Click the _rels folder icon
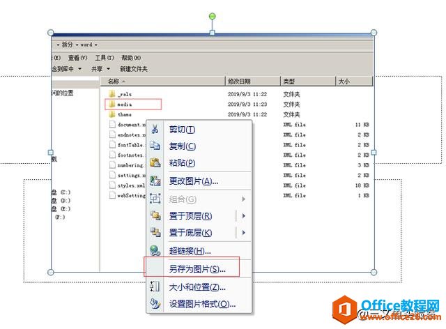Screen dimensions: 446x329 pyautogui.click(x=112, y=94)
